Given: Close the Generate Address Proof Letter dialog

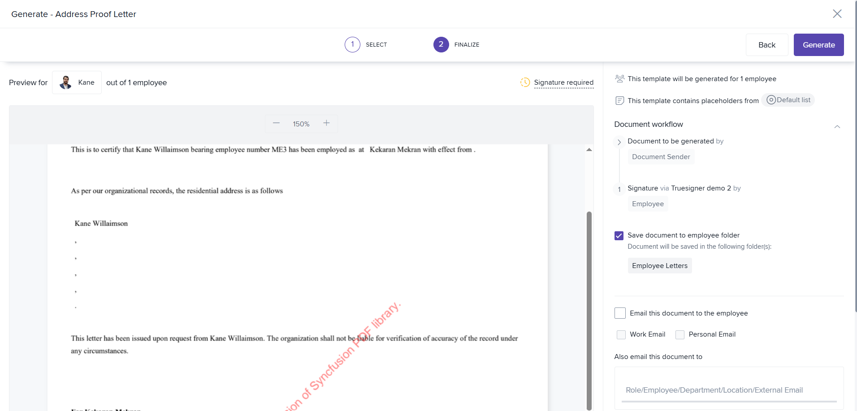Looking at the screenshot, I should click(837, 14).
